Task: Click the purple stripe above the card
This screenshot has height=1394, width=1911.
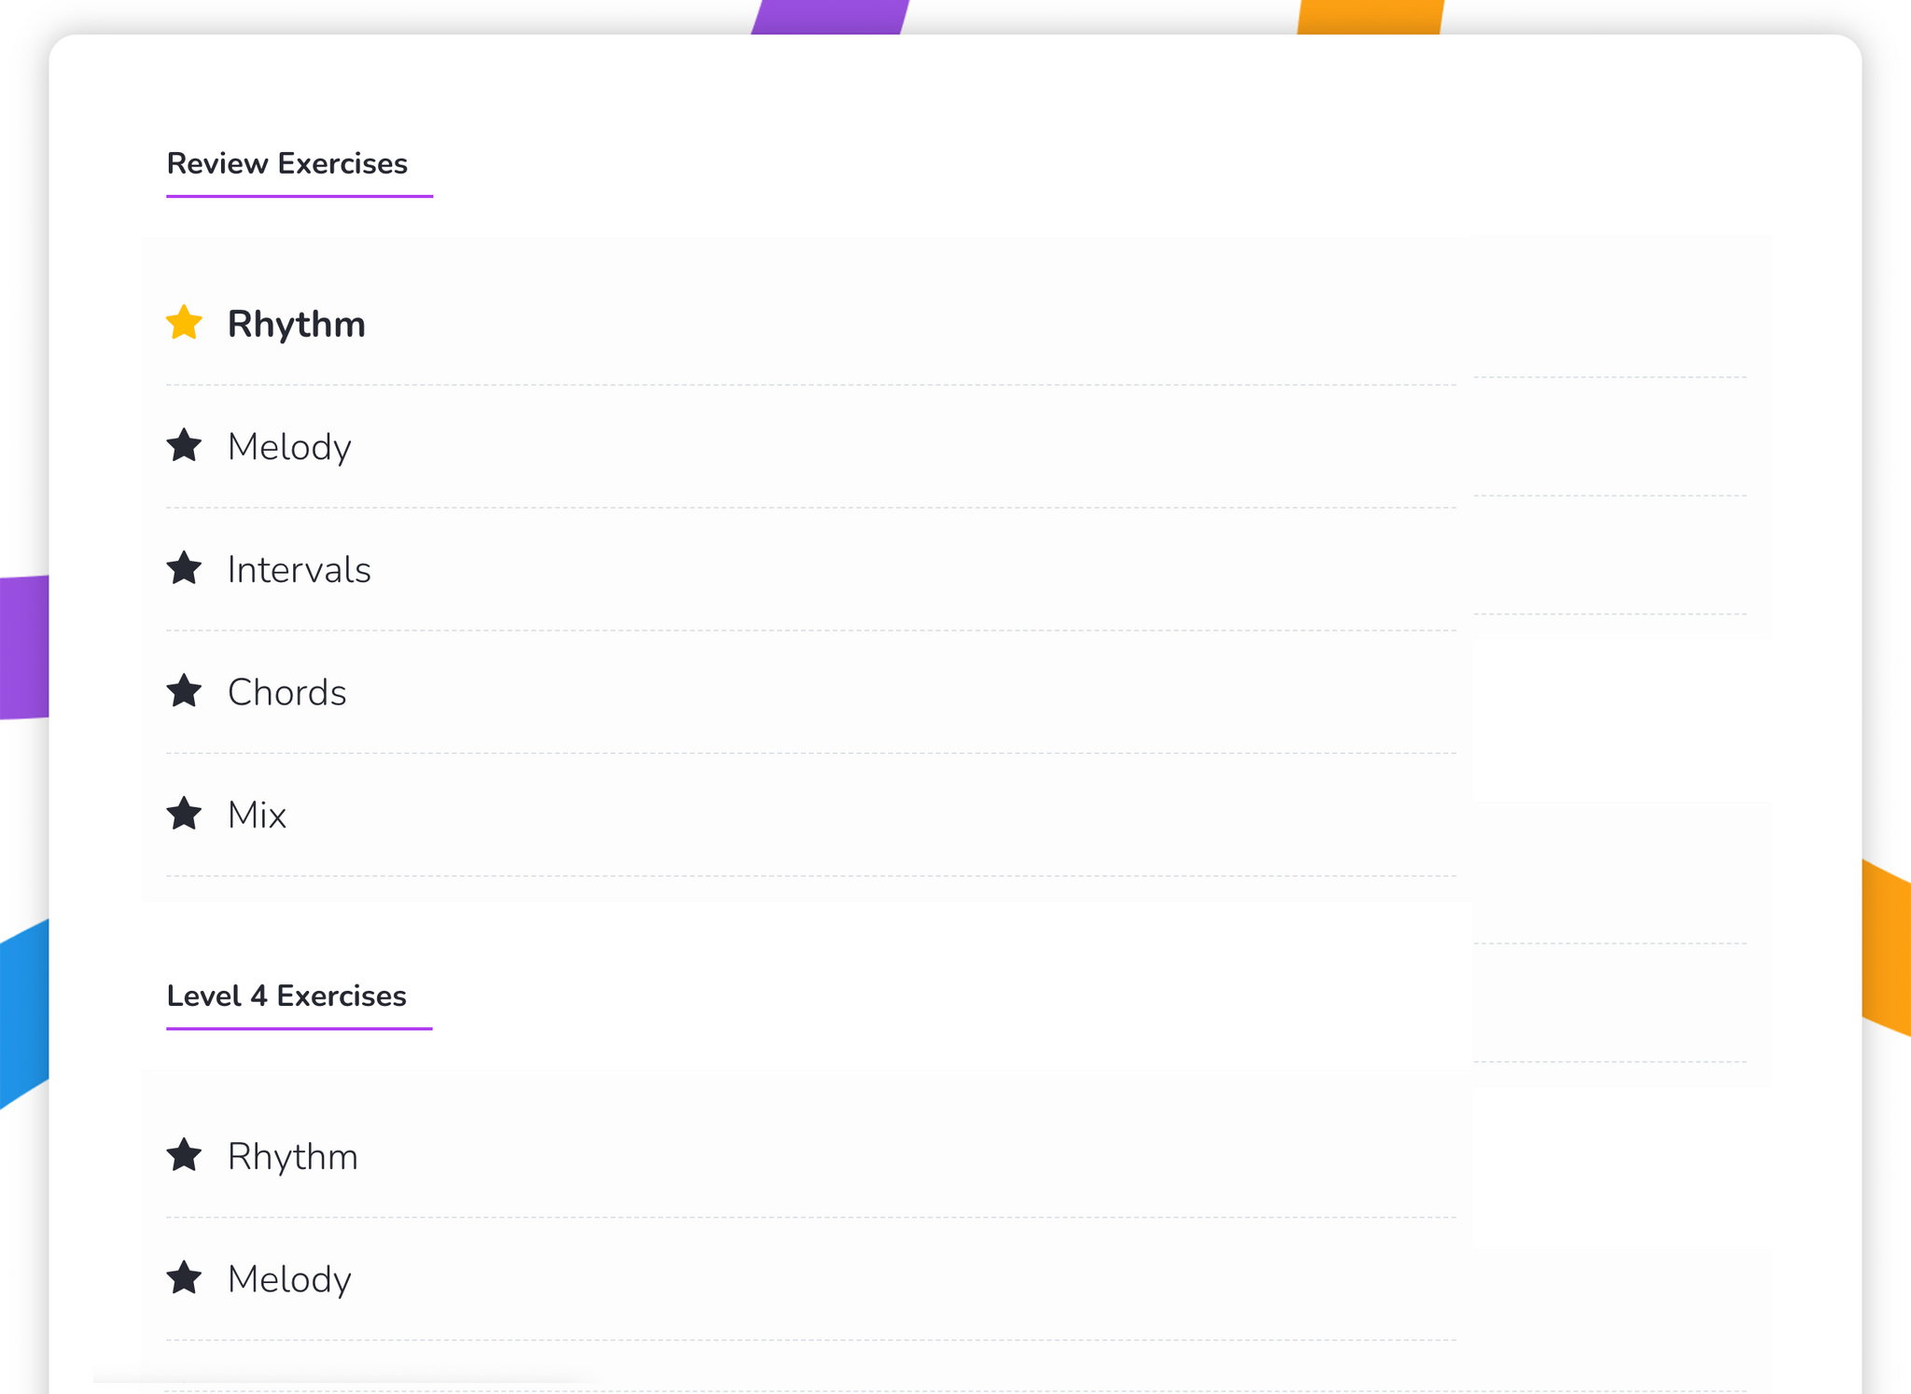Action: [830, 17]
